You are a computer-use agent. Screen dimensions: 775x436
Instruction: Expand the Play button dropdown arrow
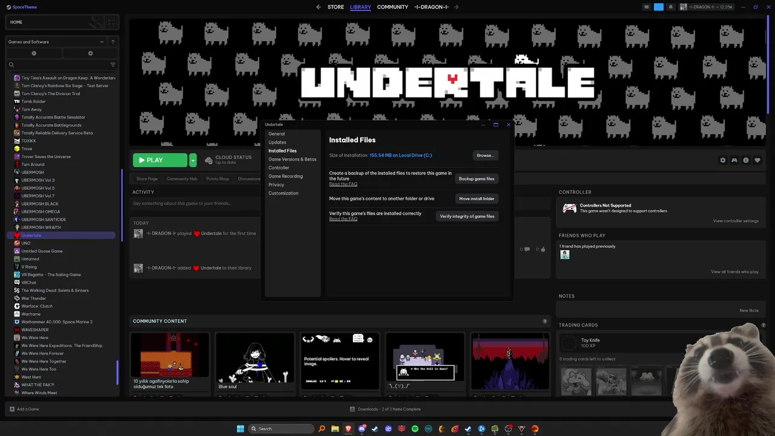pos(193,160)
